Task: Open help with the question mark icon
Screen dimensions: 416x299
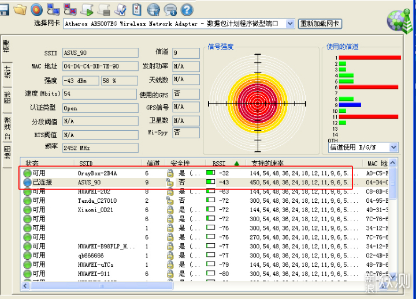Action: tap(187, 10)
